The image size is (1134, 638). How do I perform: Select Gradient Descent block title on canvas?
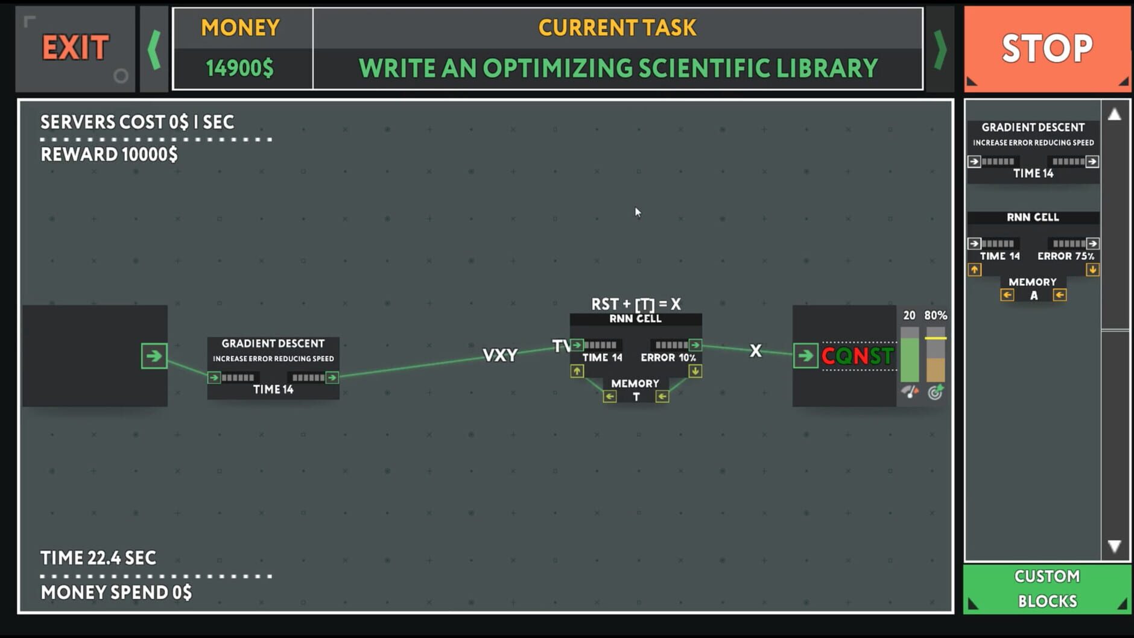coord(273,343)
